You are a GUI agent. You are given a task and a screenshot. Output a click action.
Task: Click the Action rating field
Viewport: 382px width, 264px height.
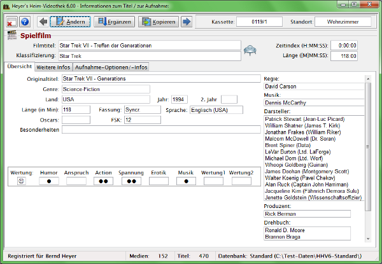[103, 181]
